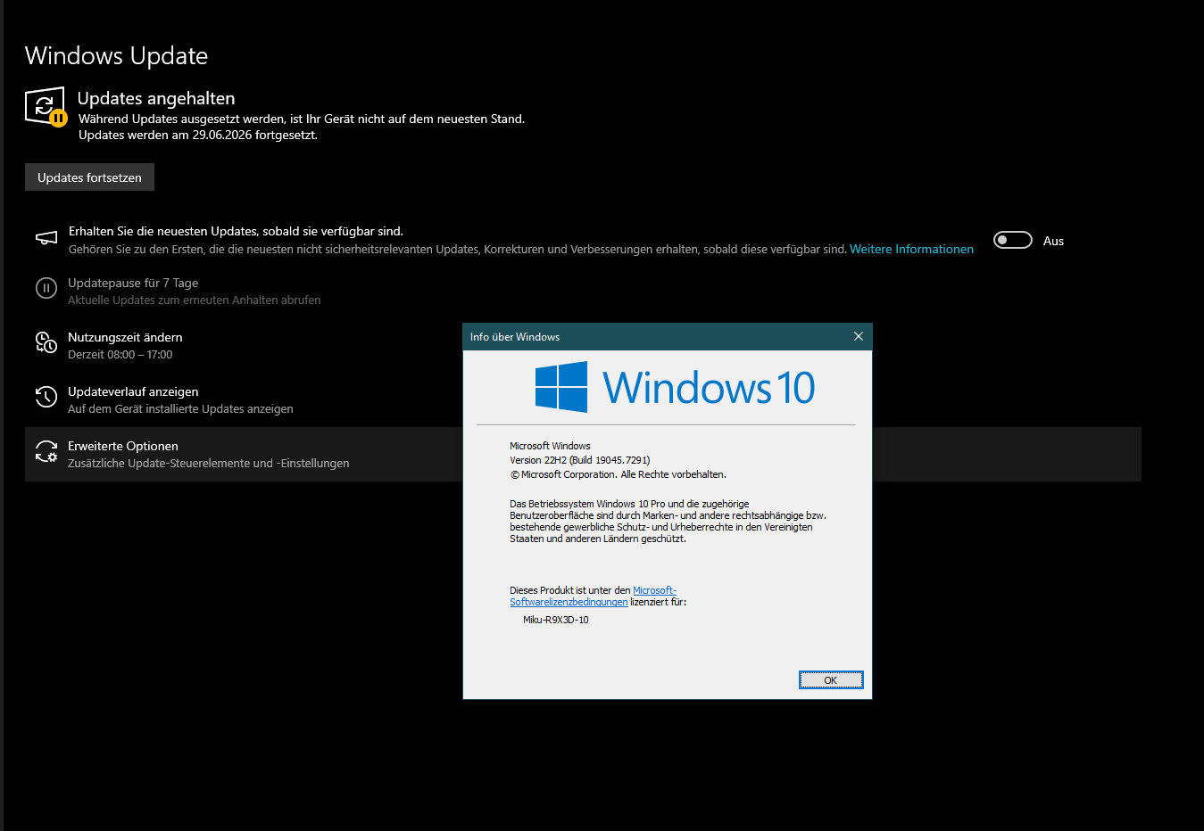Click the Microsoft Corporation copyright line
The height and width of the screenshot is (831, 1204).
(x=618, y=474)
